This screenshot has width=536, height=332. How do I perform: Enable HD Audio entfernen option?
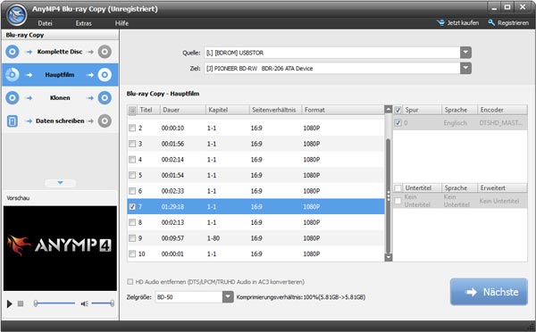click(130, 282)
